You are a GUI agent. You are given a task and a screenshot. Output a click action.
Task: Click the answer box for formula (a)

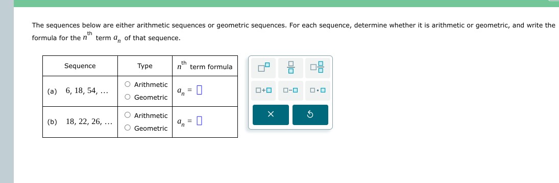tap(199, 90)
